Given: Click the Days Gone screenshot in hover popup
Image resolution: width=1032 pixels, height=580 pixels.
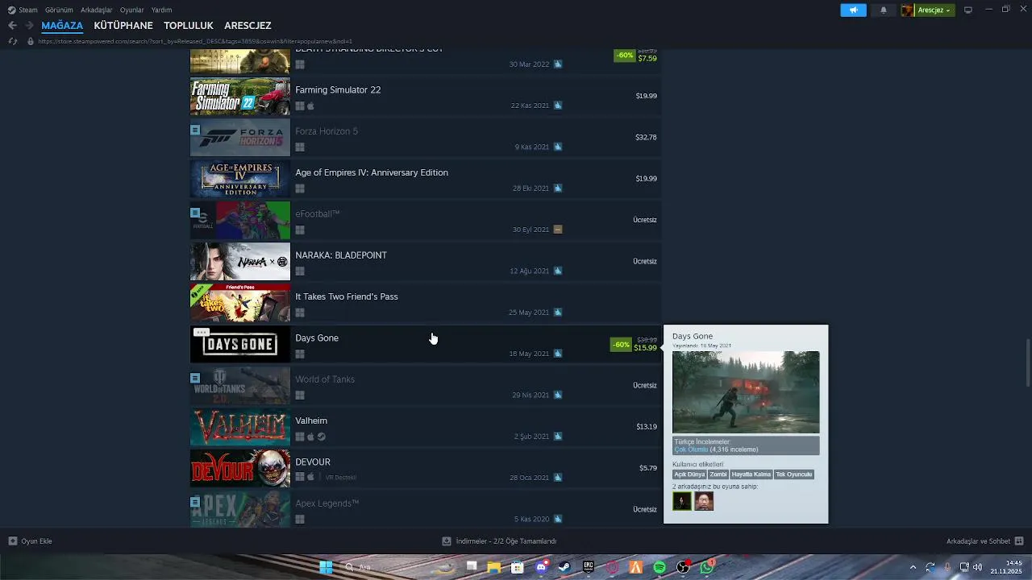Looking at the screenshot, I should click(746, 392).
